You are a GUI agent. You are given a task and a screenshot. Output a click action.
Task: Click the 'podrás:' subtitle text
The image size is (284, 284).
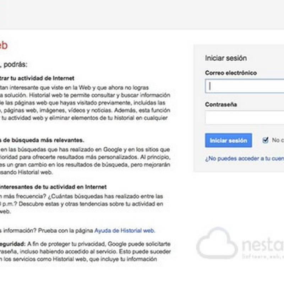15,65
